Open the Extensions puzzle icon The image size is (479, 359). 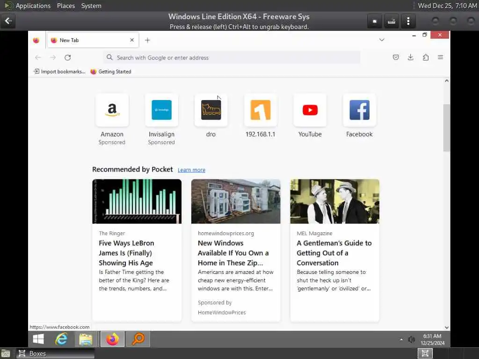426,57
